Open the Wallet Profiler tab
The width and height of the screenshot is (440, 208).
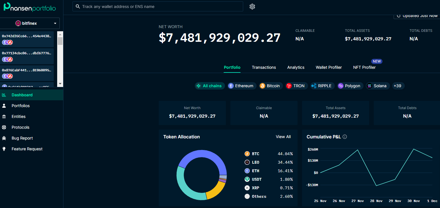point(329,67)
